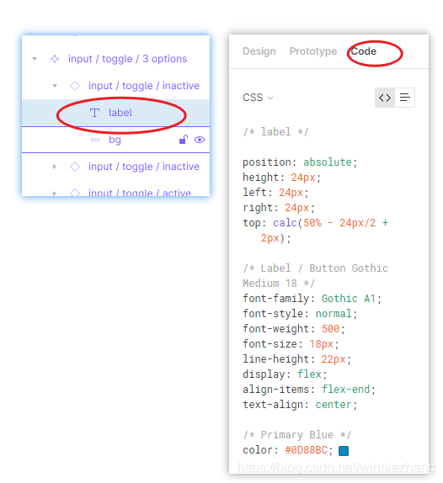The height and width of the screenshot is (483, 443).
Task: Expand the input / toggle / active layer
Action: coord(55,194)
